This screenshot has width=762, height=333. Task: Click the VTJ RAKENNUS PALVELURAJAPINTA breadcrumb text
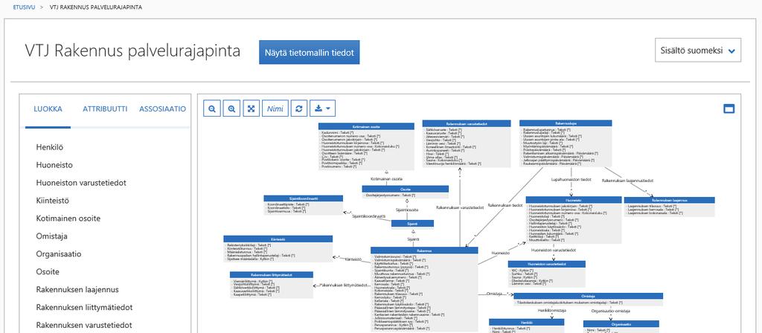pyautogui.click(x=96, y=7)
